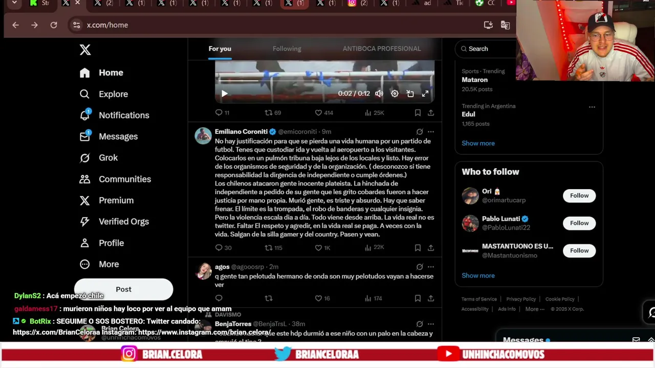Open more options on BenjaTorres's post
The height and width of the screenshot is (368, 655).
(x=431, y=324)
